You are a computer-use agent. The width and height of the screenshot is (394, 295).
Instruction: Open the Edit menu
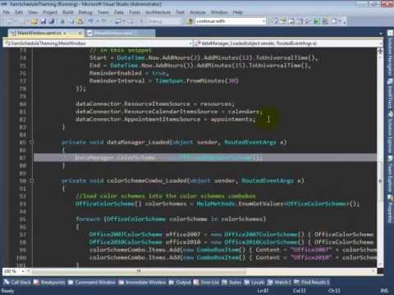coord(19,12)
